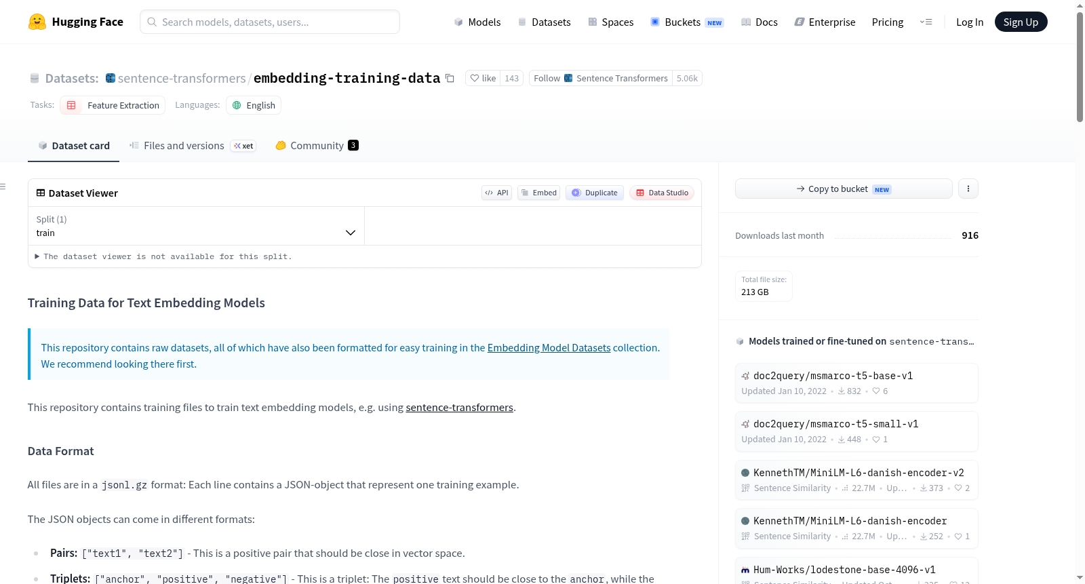Click the Sign Up button
This screenshot has height=584, width=1085.
tap(1021, 22)
